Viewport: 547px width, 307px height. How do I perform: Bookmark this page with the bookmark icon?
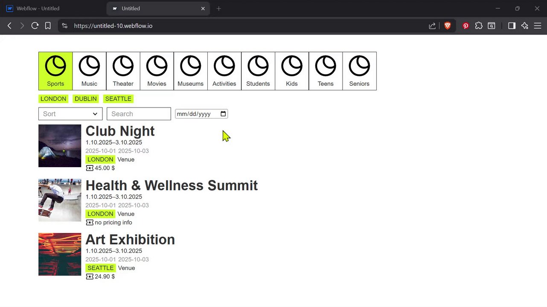48,26
